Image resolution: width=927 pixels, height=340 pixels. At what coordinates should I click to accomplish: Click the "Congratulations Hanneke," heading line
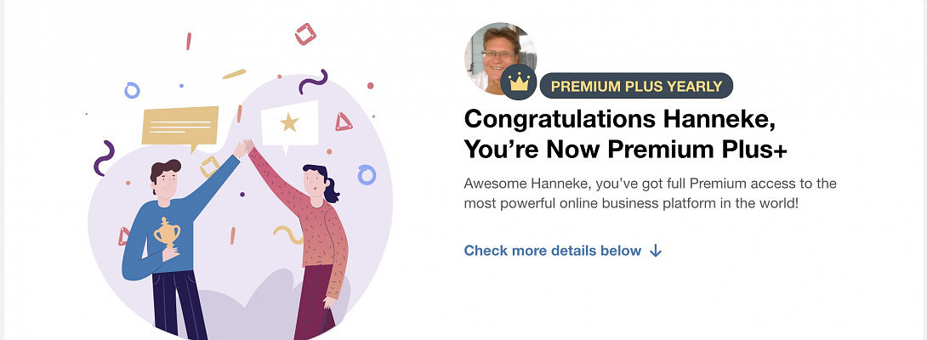coord(619,119)
